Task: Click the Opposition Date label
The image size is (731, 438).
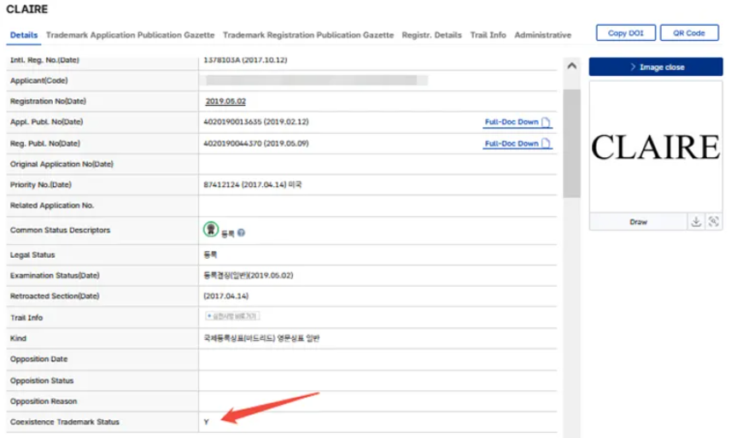Action: pos(38,359)
